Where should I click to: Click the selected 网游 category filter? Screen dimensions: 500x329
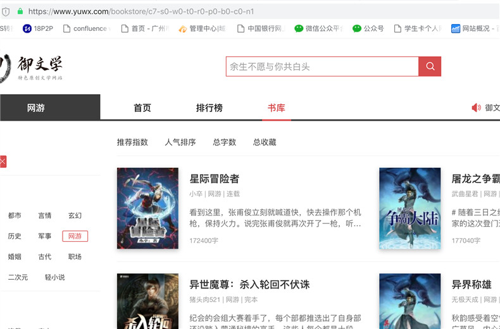75,236
